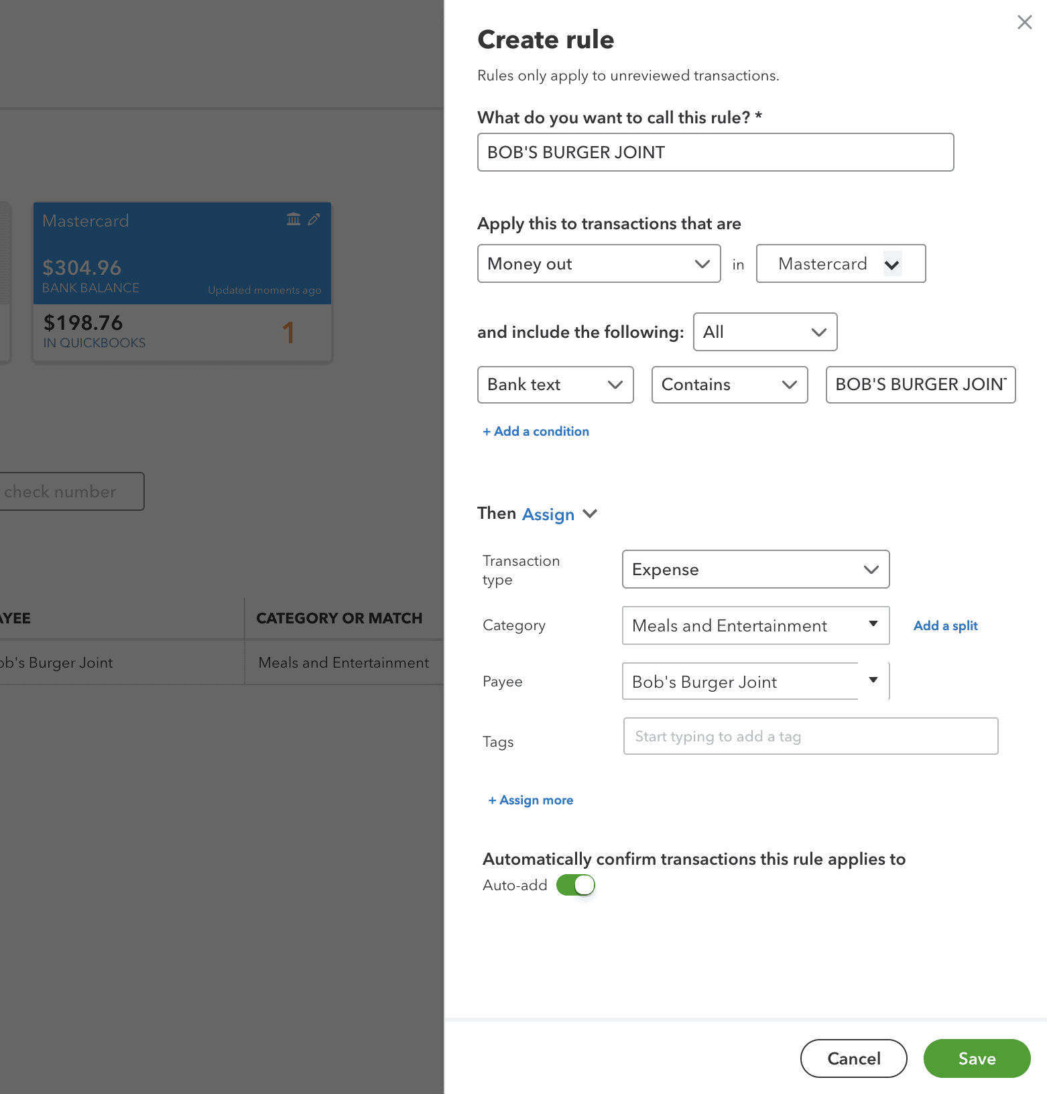
Task: Click the IN QUICKBOOKS label
Action: [94, 343]
